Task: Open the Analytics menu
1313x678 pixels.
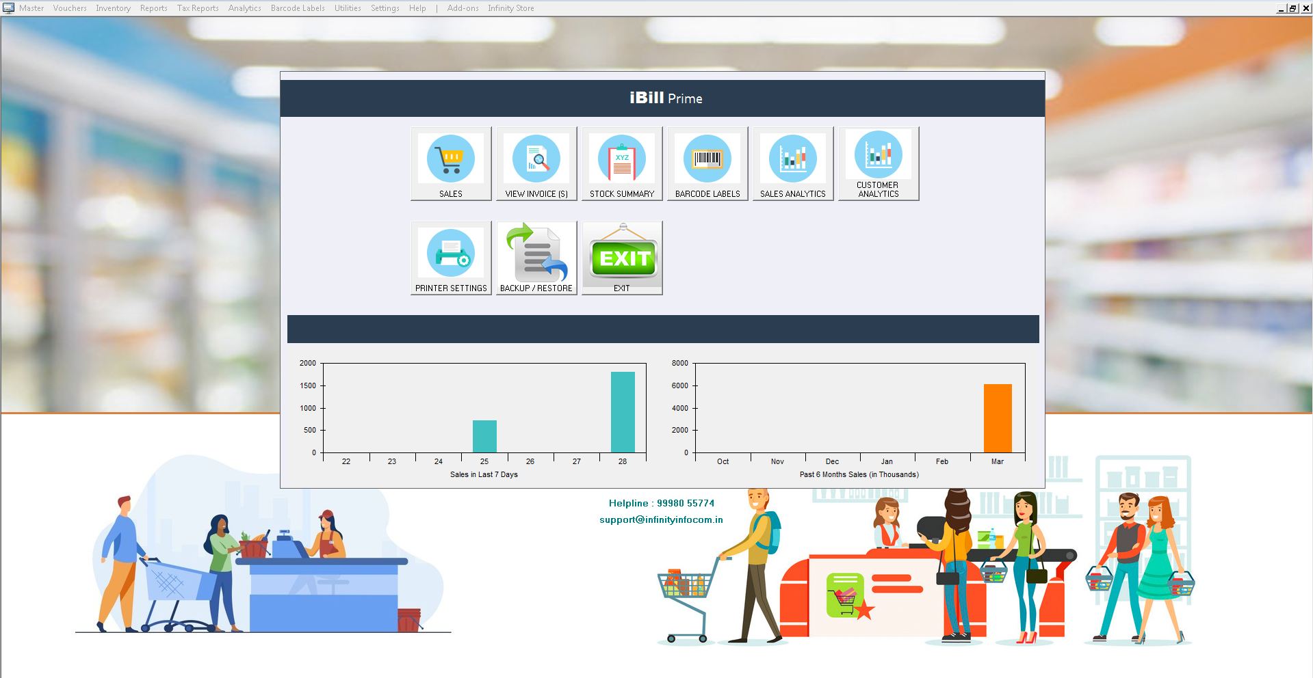Action: pos(245,8)
